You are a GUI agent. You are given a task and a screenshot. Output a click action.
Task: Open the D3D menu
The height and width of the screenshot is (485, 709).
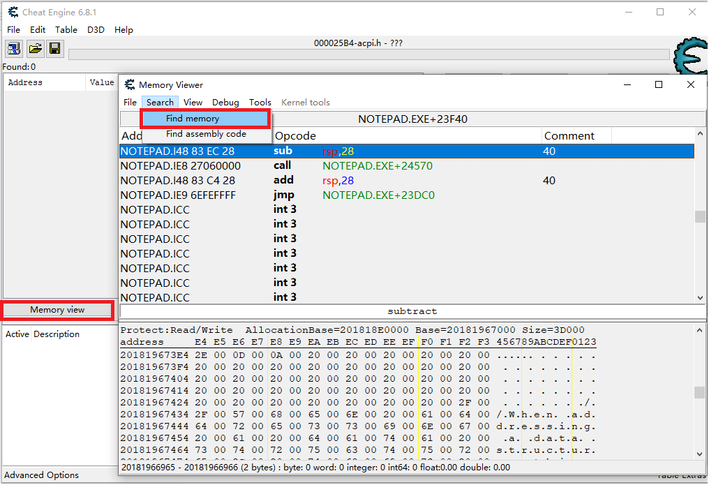click(x=96, y=30)
